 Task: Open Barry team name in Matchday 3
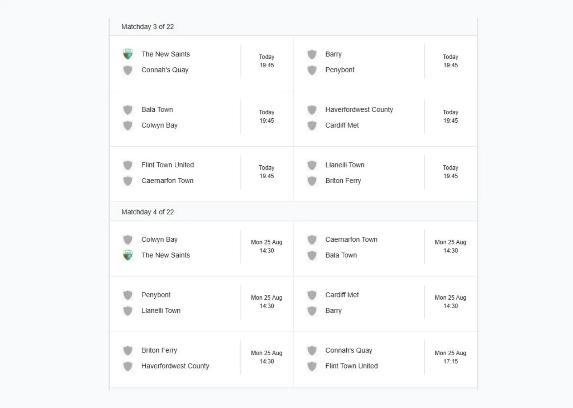[x=333, y=54]
